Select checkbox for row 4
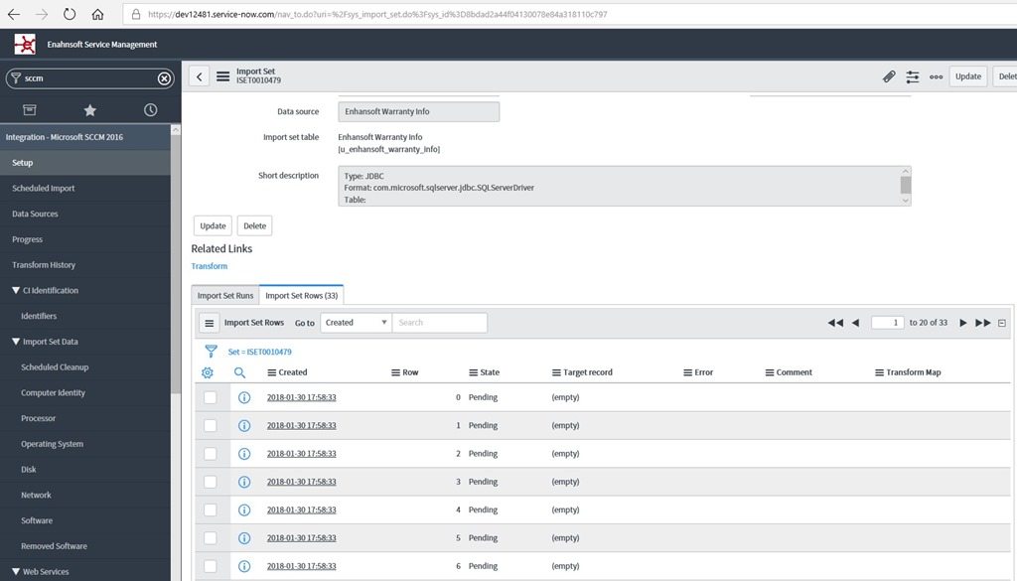Image resolution: width=1017 pixels, height=581 pixels. coord(211,509)
